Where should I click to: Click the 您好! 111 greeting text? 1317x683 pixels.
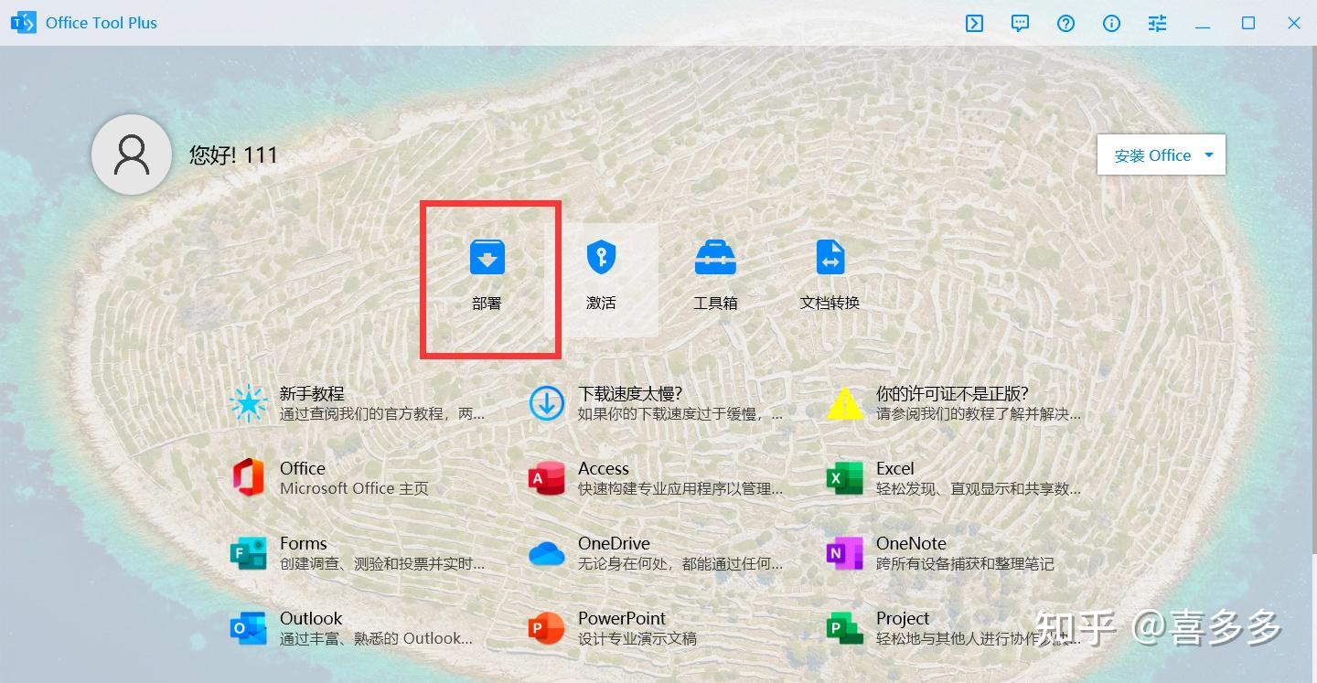[x=233, y=155]
